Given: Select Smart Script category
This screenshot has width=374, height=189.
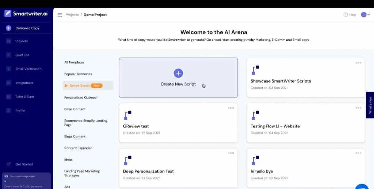Looking at the screenshot, I should pos(88,86).
